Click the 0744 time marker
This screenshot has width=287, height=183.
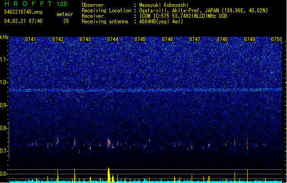coord(113,39)
